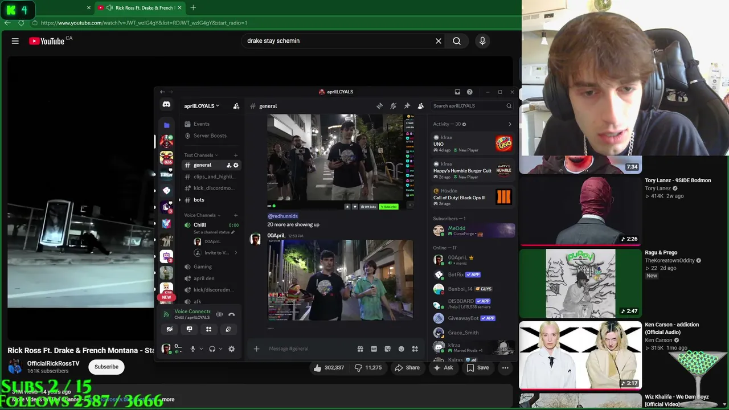Image resolution: width=729 pixels, height=410 pixels.
Task: Open the soundboard in voice panel
Action: (x=228, y=329)
